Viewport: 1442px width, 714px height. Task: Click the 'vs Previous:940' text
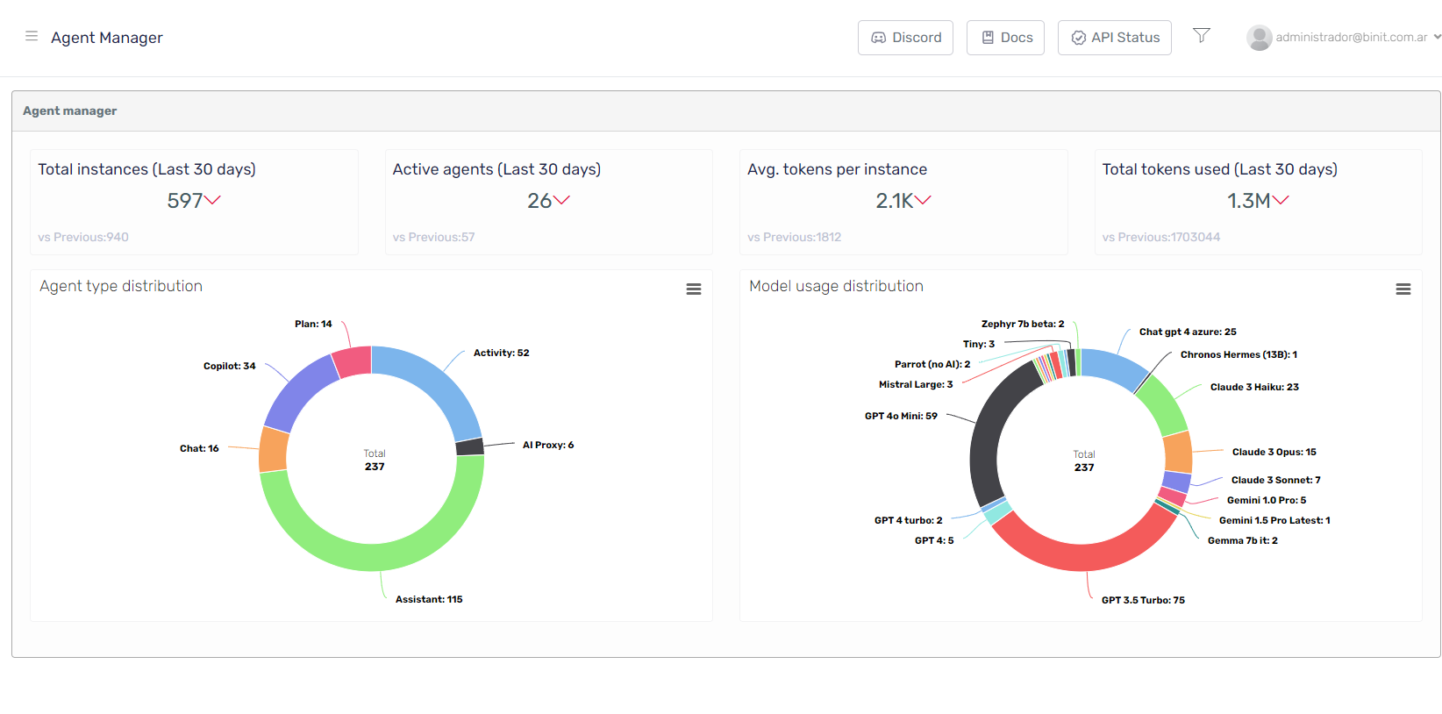point(83,238)
